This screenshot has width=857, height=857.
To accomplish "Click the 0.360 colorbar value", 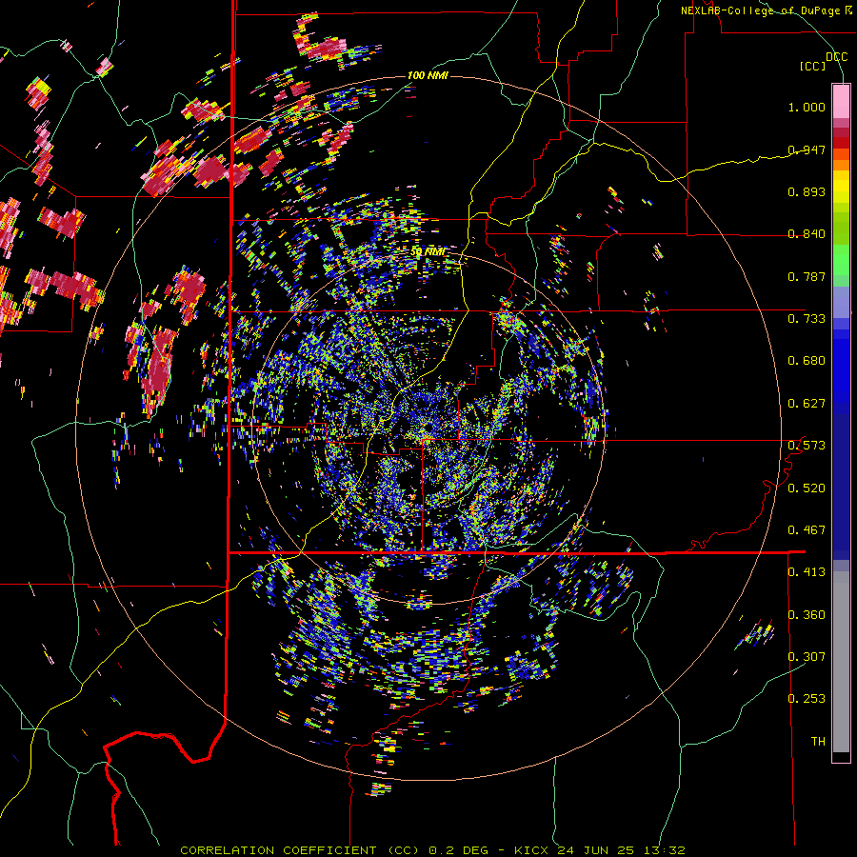I will pyautogui.click(x=807, y=615).
